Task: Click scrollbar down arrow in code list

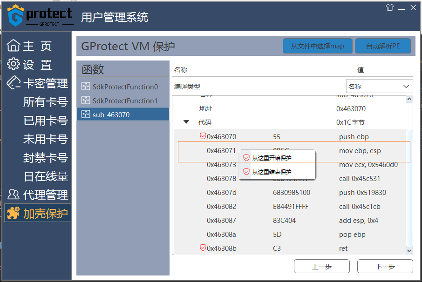Action: pyautogui.click(x=409, y=251)
